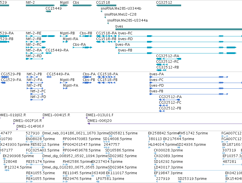Screen dimensions: 242x183
Task: Select transcript Ntf-2-RC
Action: tap(36, 47)
